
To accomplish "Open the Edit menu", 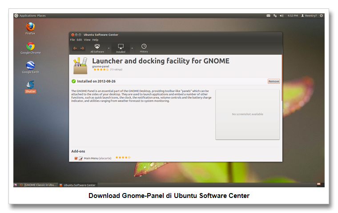I will tap(79, 40).
